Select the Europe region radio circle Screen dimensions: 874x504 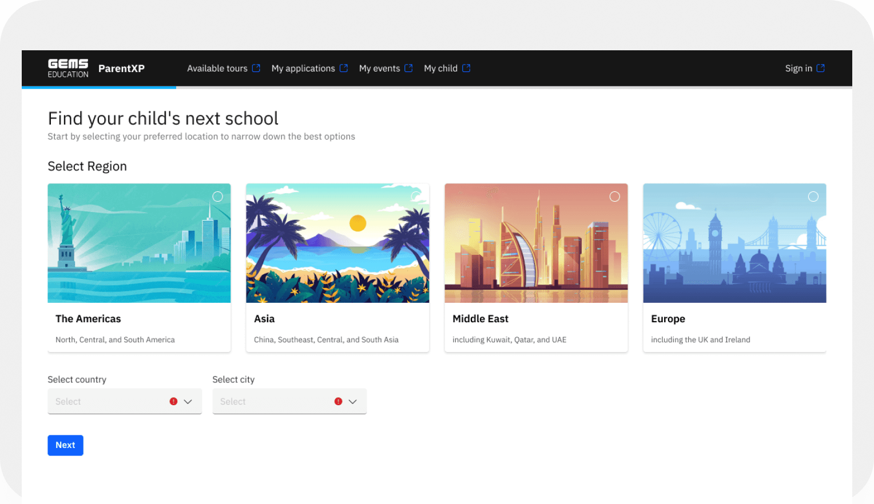point(813,197)
